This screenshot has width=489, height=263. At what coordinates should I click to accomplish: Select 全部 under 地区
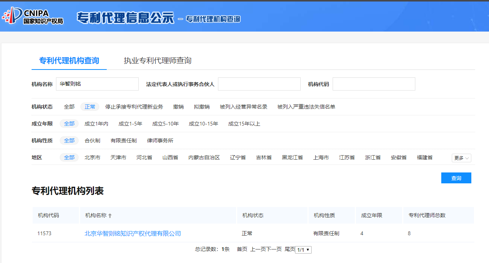(x=69, y=157)
